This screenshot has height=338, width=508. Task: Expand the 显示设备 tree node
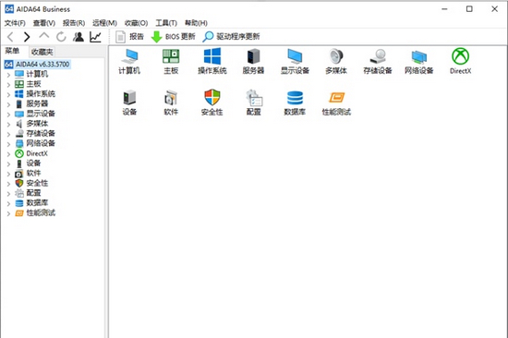click(8, 115)
